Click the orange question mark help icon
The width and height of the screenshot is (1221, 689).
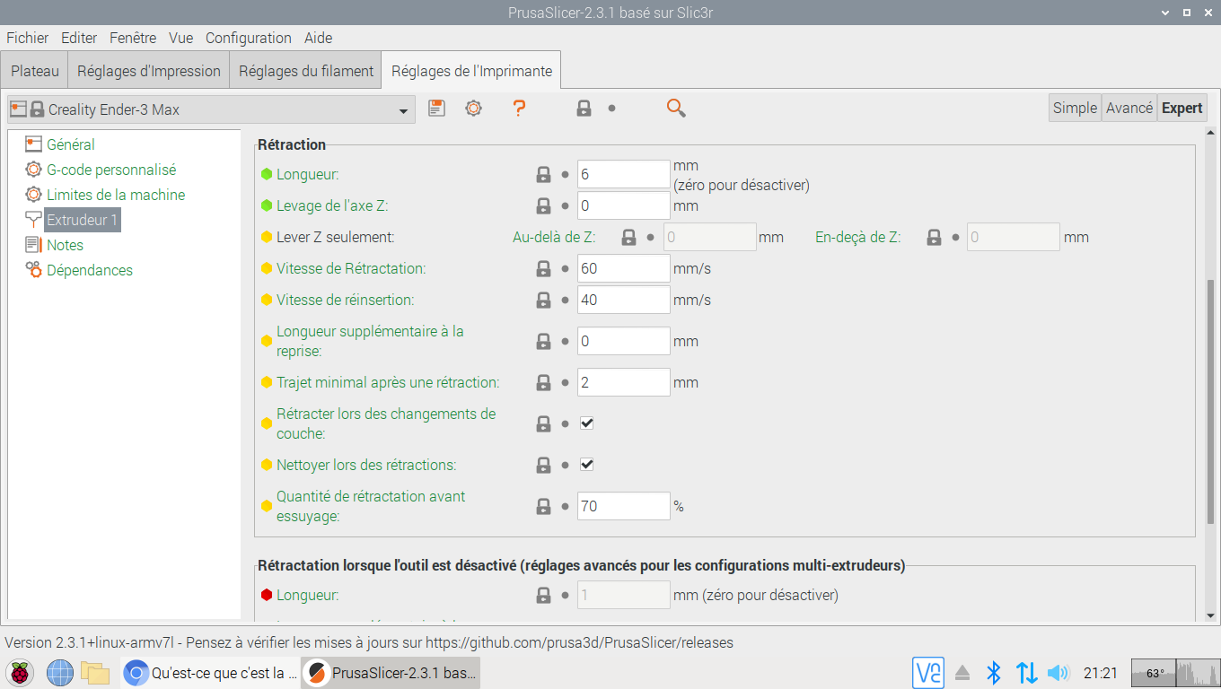click(x=519, y=109)
